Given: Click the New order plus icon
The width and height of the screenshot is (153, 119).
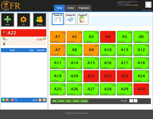Looking at the screenshot, I should click(8, 20).
